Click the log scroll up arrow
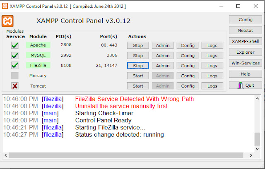Image resolution: width=265 pixels, height=169 pixels. 257,98
